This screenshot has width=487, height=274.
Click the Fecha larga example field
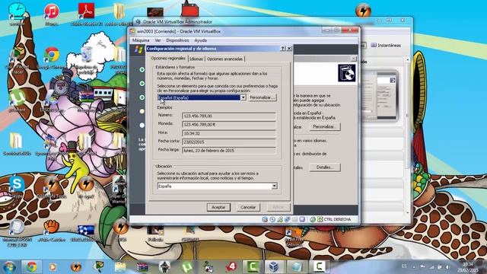pyautogui.click(x=229, y=151)
